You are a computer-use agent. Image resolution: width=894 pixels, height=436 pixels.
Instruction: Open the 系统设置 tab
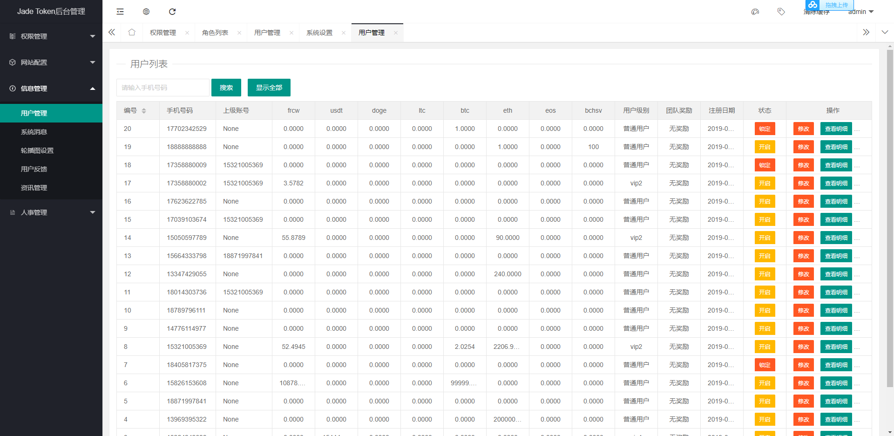pos(319,32)
